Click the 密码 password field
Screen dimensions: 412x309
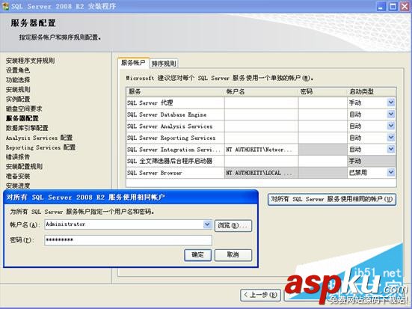(128, 240)
